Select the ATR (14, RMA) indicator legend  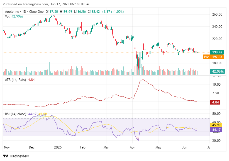[16, 80]
